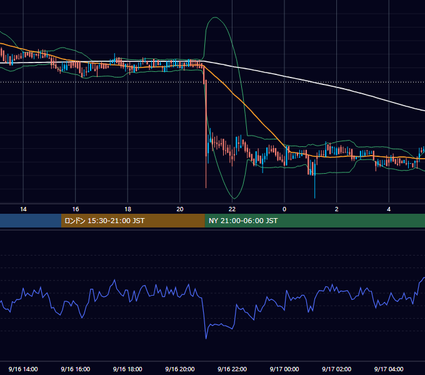This screenshot has height=375, width=425.
Task: Click hour label 4 on price chart axis
Action: tap(389, 209)
